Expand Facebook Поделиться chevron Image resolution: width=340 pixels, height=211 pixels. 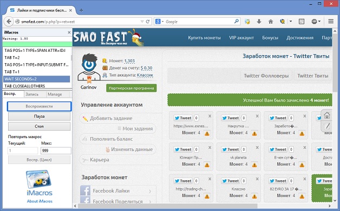151,201
